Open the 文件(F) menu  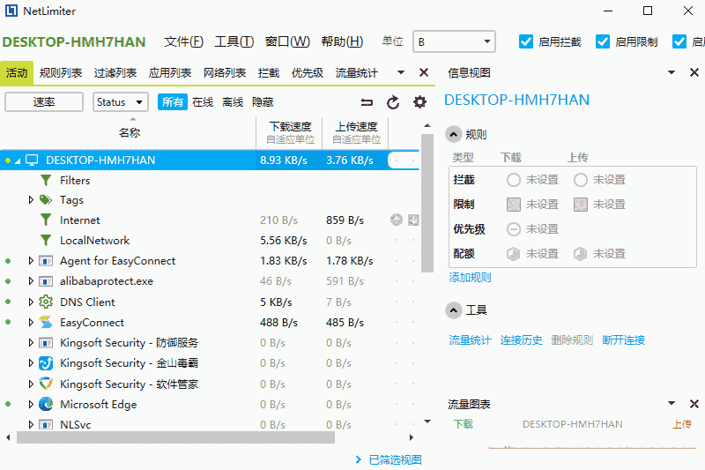click(183, 41)
